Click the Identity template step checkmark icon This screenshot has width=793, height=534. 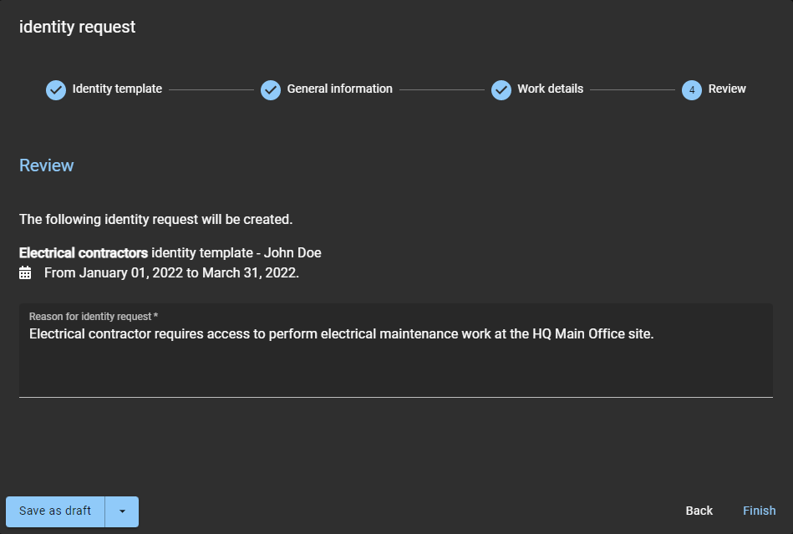pos(56,89)
